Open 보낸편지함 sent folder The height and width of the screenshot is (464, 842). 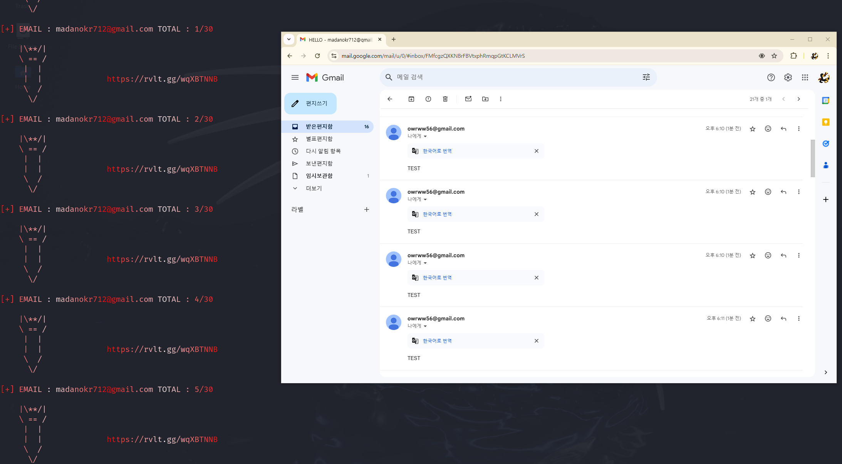pos(319,163)
